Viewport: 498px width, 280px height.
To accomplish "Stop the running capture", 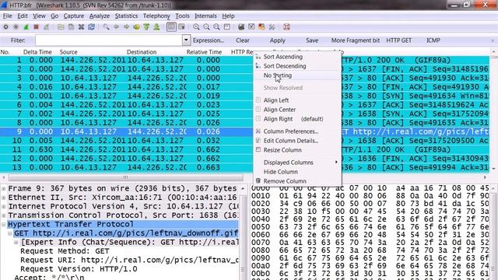I will (37, 27).
